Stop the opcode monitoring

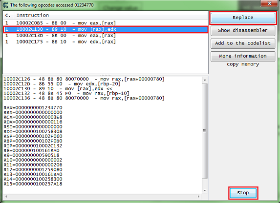click(x=243, y=193)
